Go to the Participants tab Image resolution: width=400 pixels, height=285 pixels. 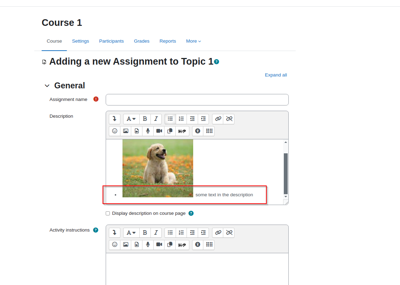111,41
